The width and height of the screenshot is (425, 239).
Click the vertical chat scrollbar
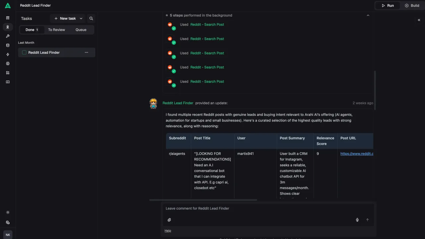tap(375, 90)
